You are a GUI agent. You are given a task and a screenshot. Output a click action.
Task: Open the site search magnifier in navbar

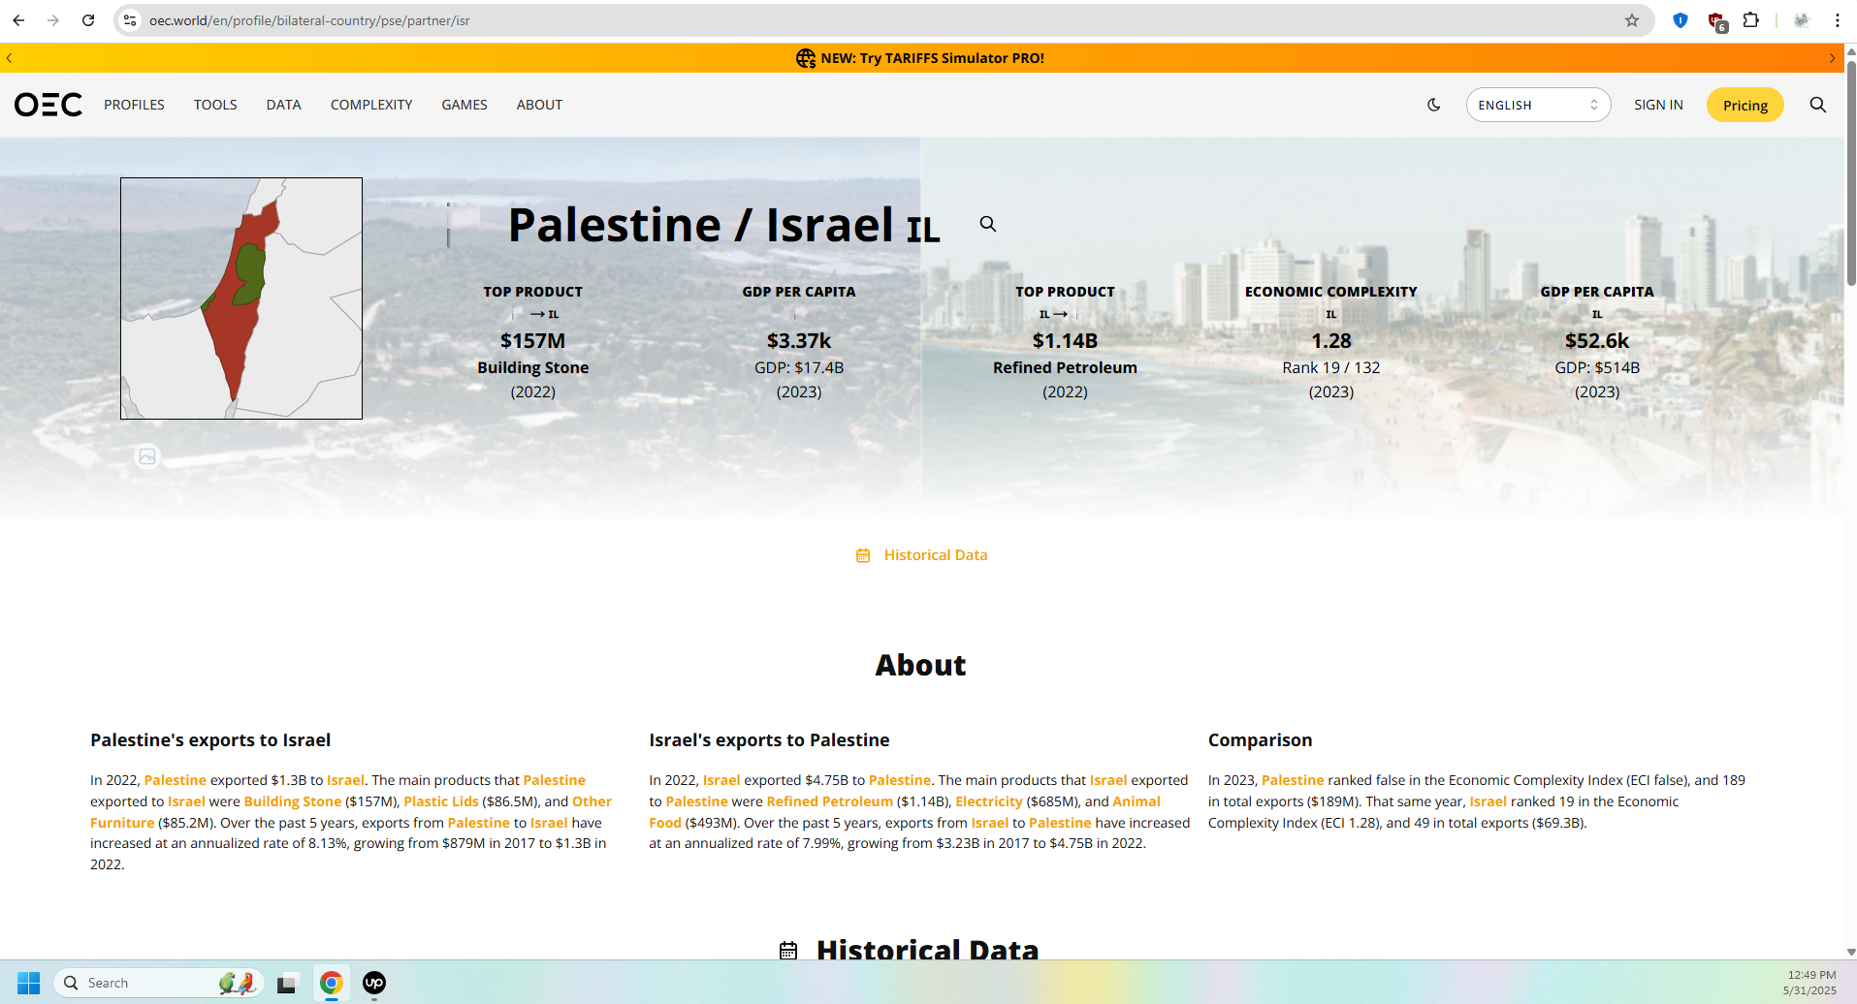coord(1818,105)
